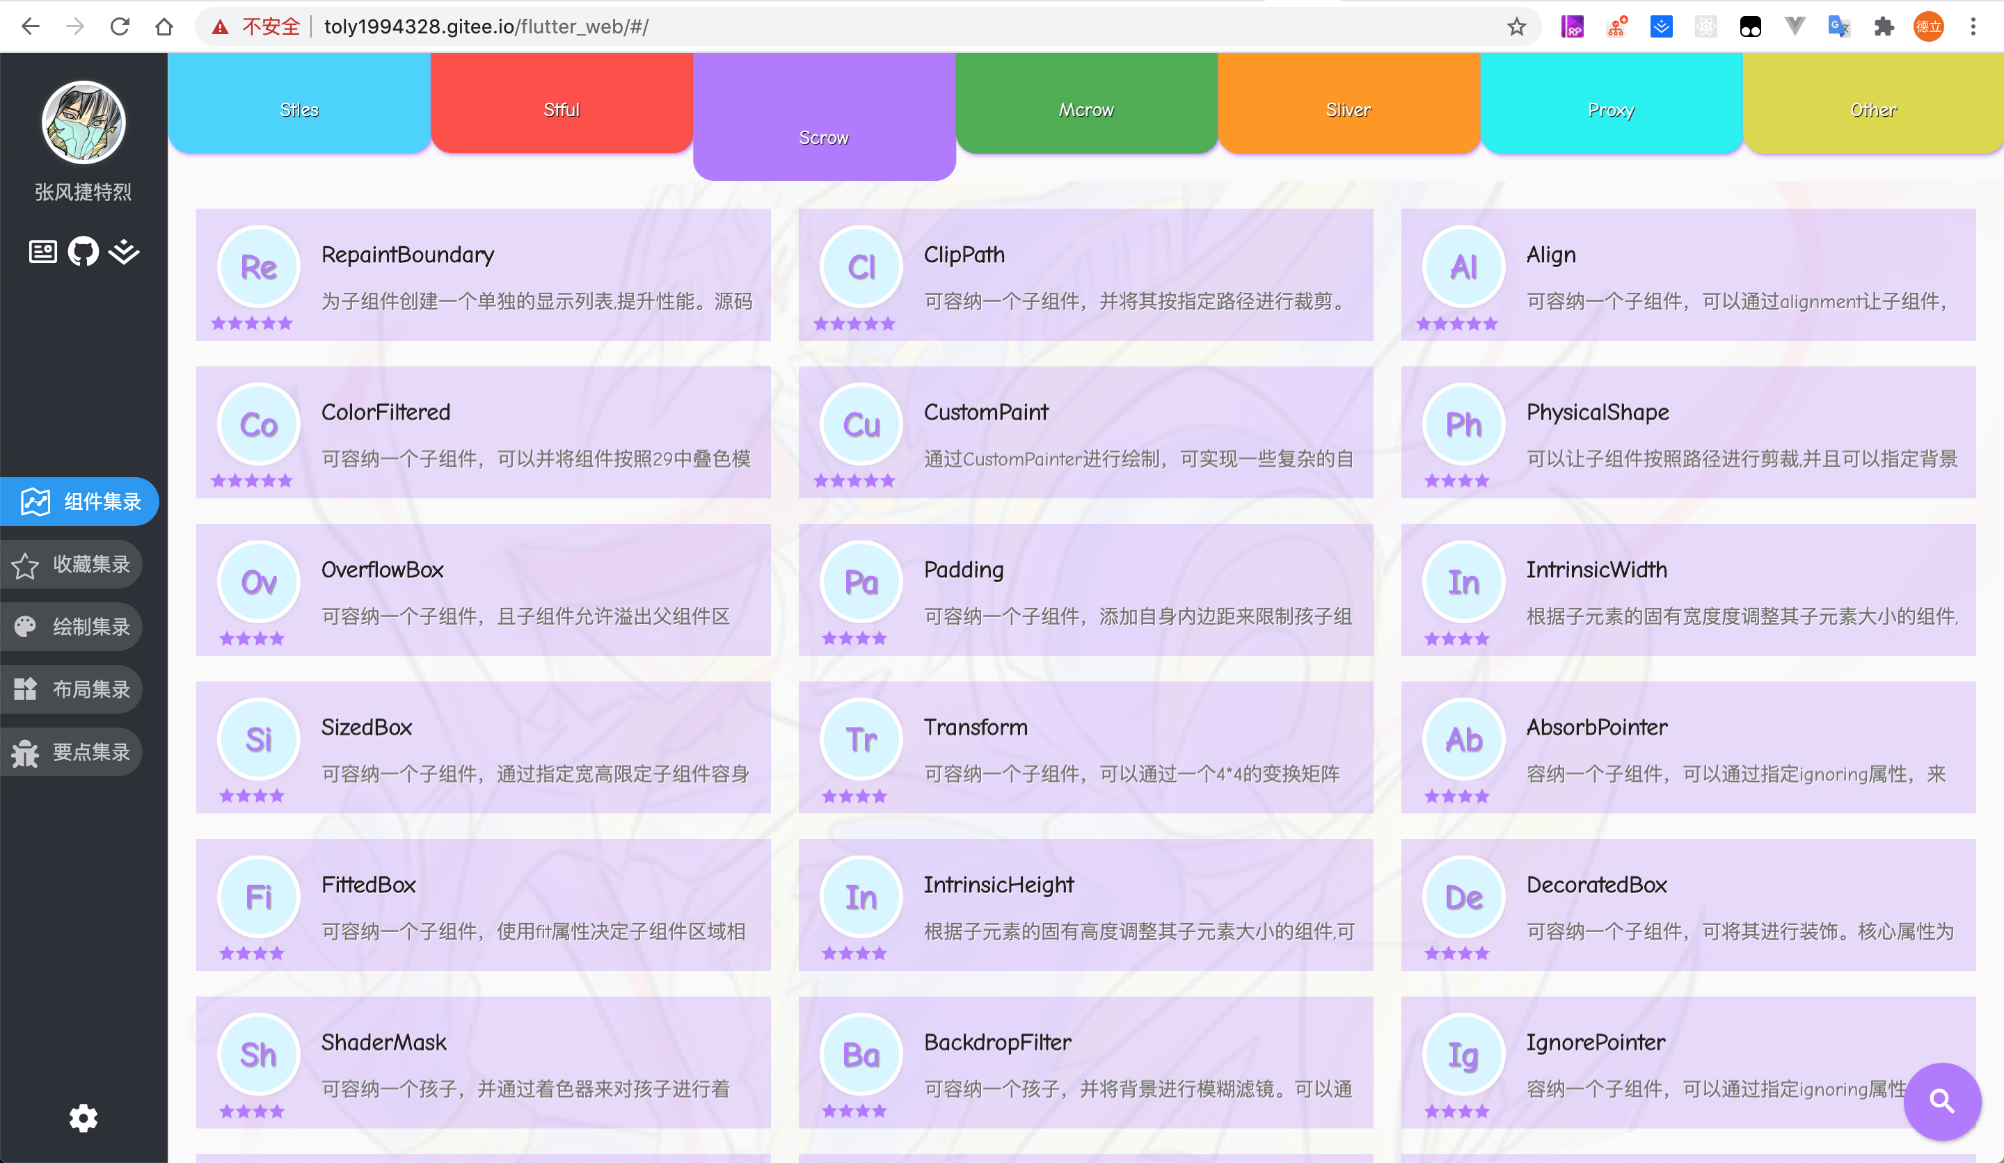Click the Google Translate extension icon

[1838, 27]
